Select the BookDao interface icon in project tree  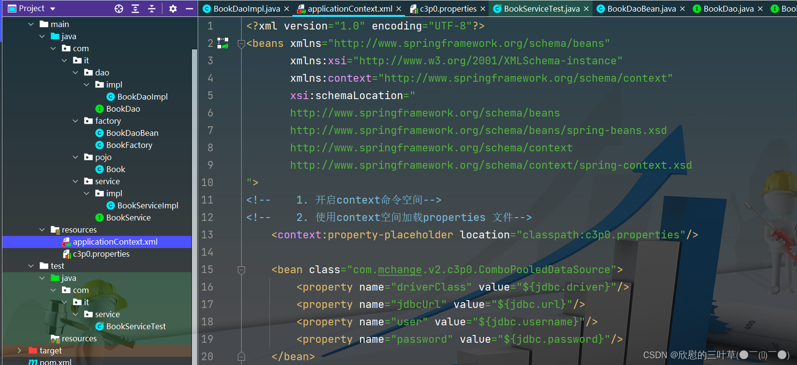pyautogui.click(x=100, y=109)
